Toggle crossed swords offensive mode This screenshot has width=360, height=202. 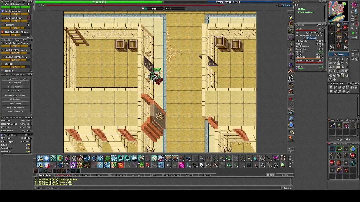pyautogui.click(x=353, y=24)
